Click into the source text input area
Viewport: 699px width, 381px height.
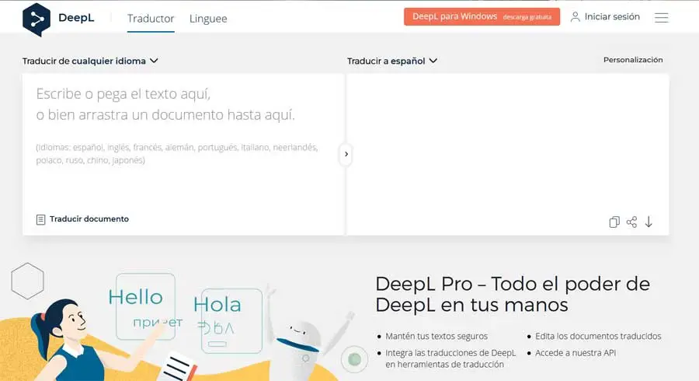point(183,155)
